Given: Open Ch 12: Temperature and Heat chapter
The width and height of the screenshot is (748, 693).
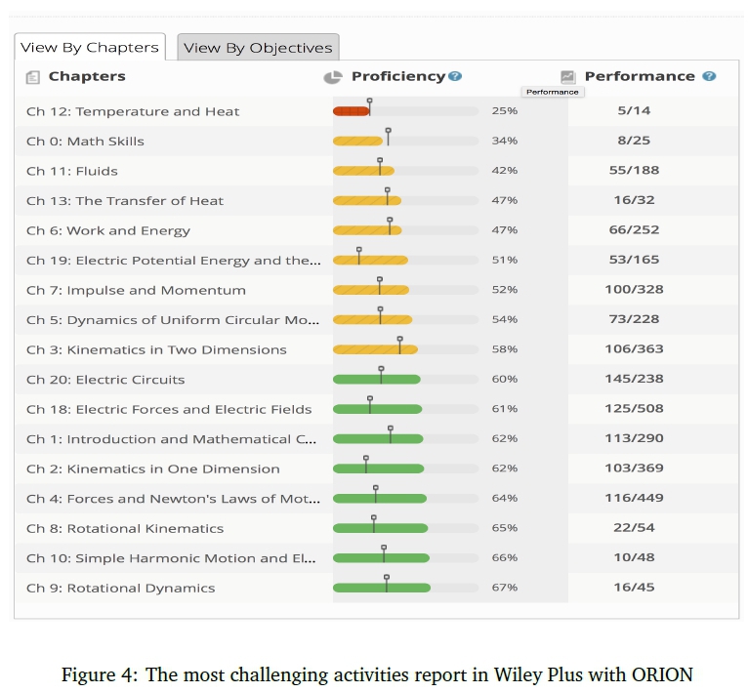Looking at the screenshot, I should coord(133,111).
